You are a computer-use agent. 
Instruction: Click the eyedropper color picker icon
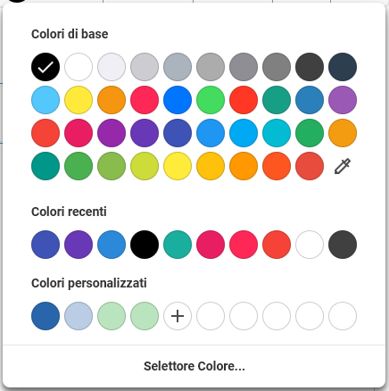[343, 166]
